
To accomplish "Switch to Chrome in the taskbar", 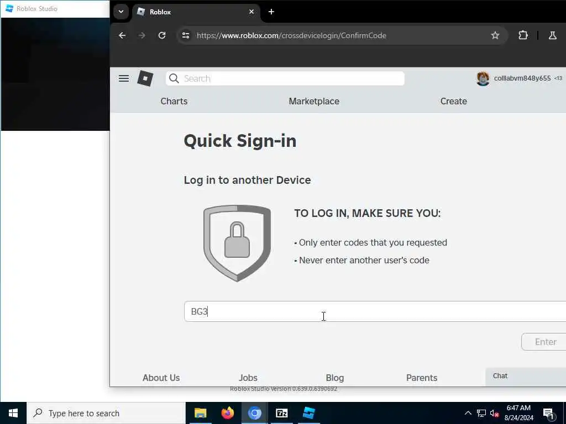I will point(254,413).
